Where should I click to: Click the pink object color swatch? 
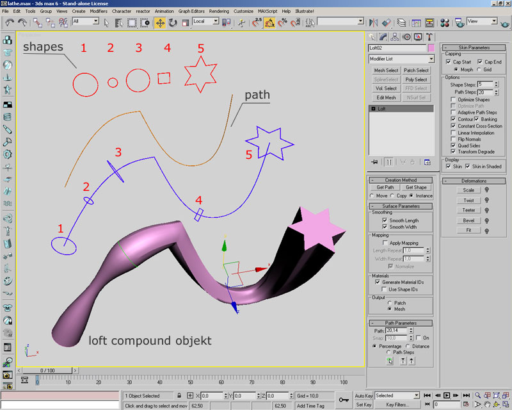(x=431, y=48)
